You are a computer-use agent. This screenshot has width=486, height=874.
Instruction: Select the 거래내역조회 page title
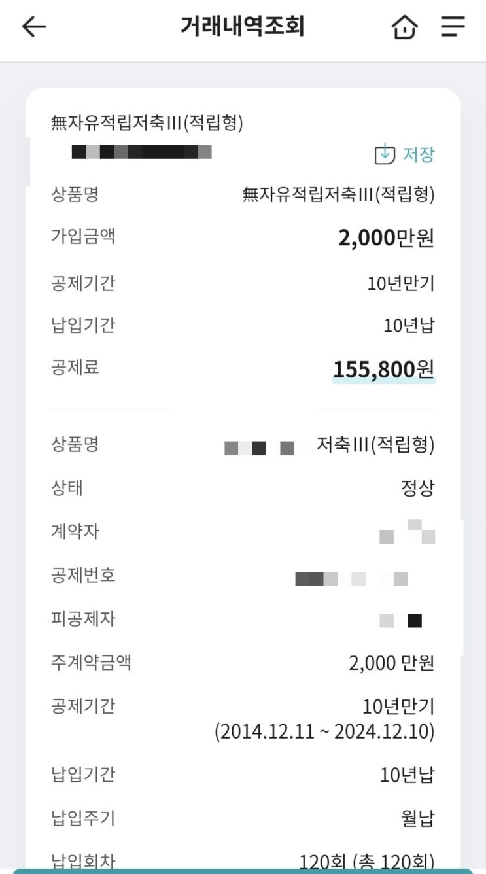click(243, 26)
